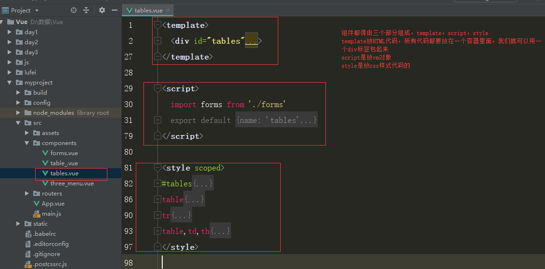Expand the day2 folder

tap(10, 42)
